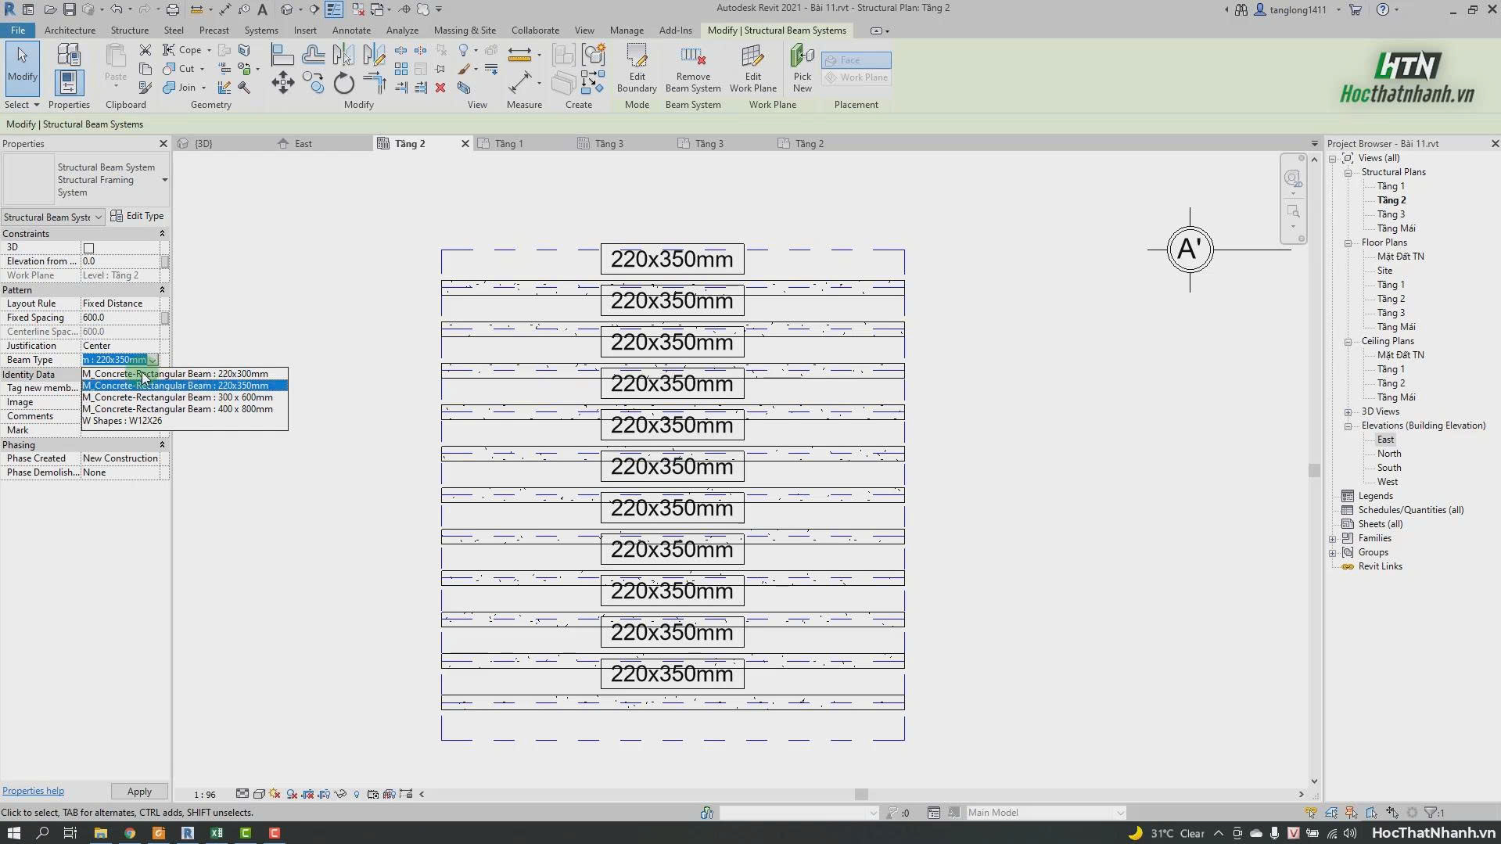Collapse the Structural Plans tree node
Viewport: 1501px width, 844px height.
(1348, 173)
